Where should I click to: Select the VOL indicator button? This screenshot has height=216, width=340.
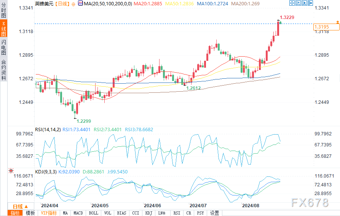click(x=107, y=213)
